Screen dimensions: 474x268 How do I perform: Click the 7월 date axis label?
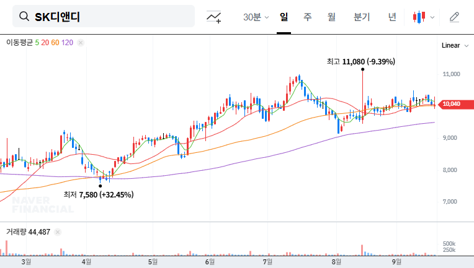267,262
